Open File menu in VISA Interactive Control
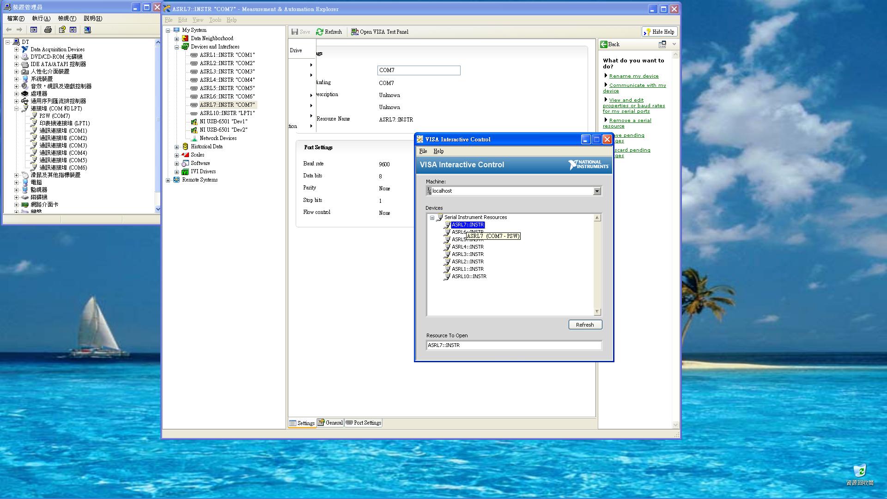The image size is (887, 499). pyautogui.click(x=423, y=151)
